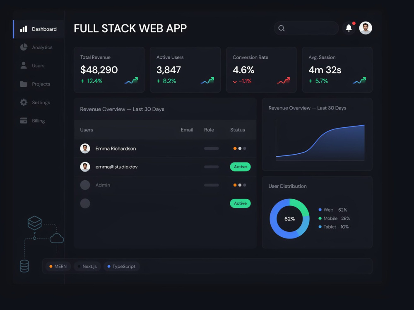Select the 3,847 active users value
414x310 pixels.
169,70
